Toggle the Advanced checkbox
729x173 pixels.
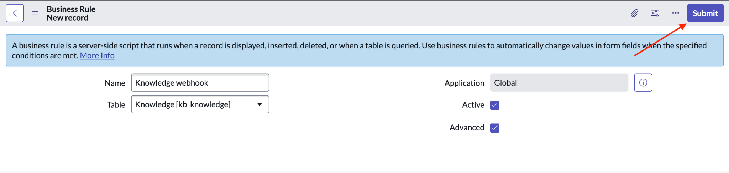click(x=495, y=128)
